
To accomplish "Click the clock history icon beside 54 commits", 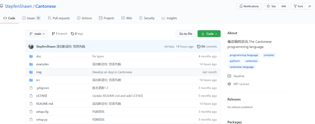I will coord(199,46).
